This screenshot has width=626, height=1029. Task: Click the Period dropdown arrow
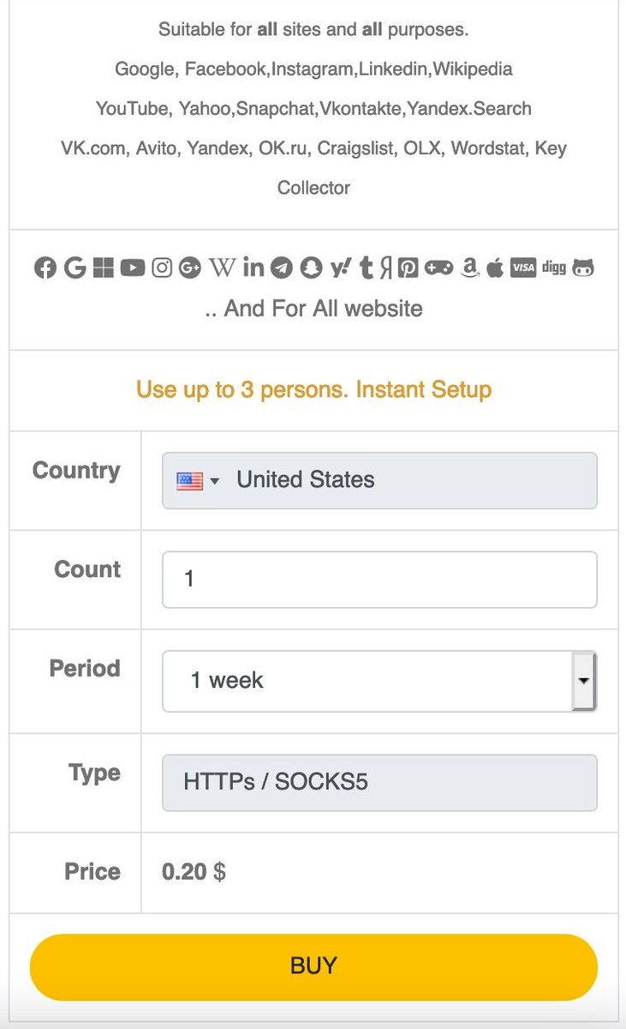tap(584, 681)
